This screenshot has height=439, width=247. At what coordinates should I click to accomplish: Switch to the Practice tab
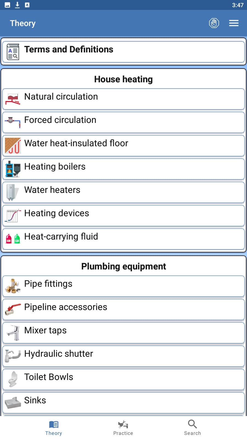pos(123,428)
